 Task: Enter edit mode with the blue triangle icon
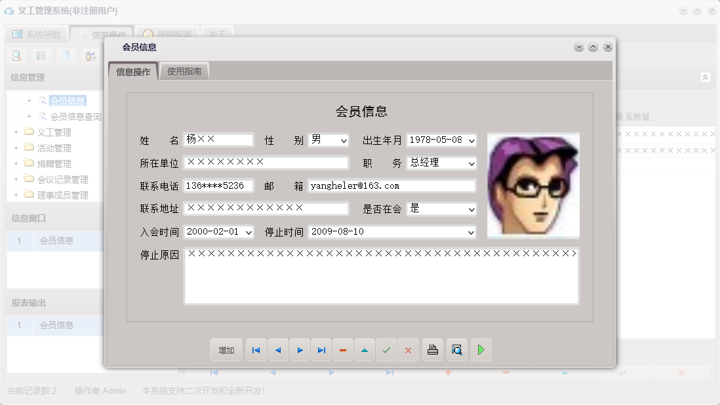point(364,349)
